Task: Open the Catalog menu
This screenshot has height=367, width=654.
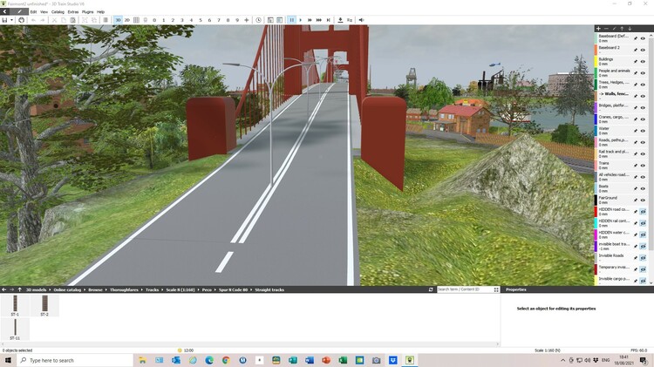Action: click(58, 11)
